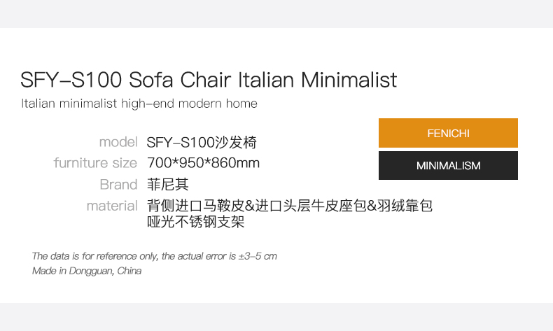This screenshot has height=331, width=553.
Task: Click the subtitle Italian minimalist high-end modern home
Action: click(139, 104)
